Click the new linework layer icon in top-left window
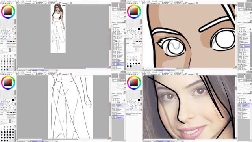 tap(115, 30)
